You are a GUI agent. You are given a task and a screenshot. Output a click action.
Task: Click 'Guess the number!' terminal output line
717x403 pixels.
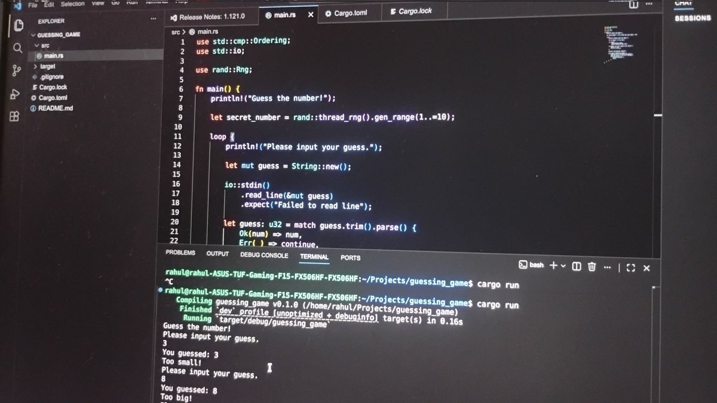click(197, 327)
